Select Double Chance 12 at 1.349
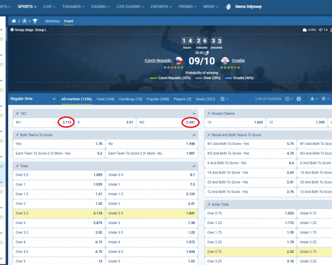Screen dimensions: 332x265 click(x=297, y=122)
